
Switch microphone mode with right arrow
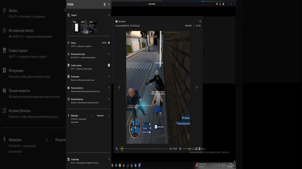(x=109, y=115)
